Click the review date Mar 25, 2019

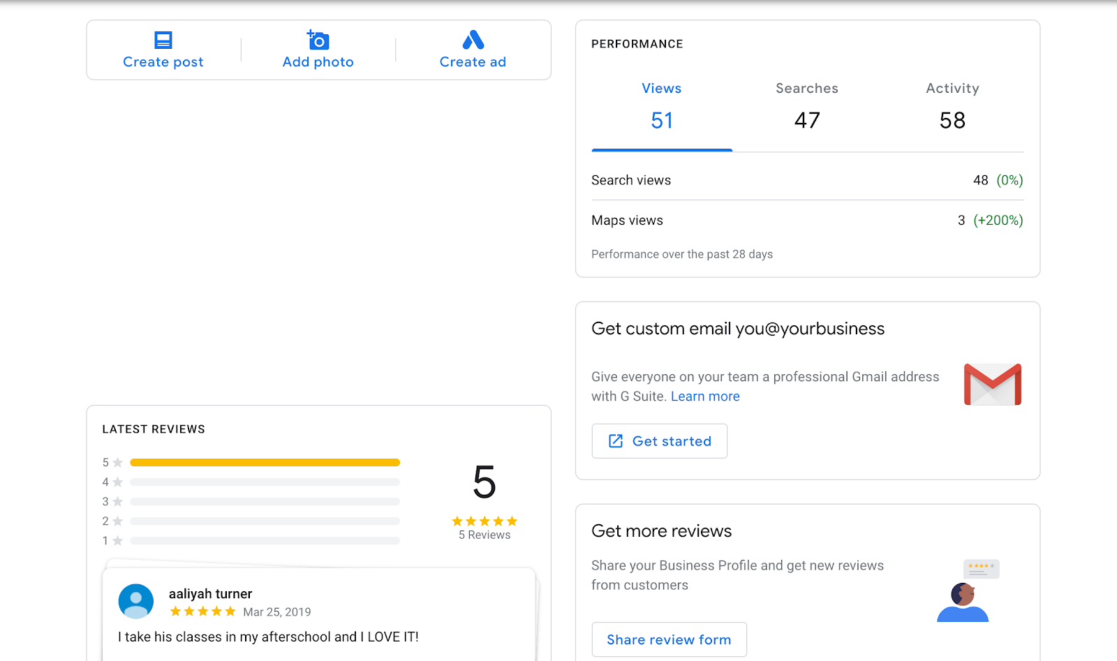277,612
